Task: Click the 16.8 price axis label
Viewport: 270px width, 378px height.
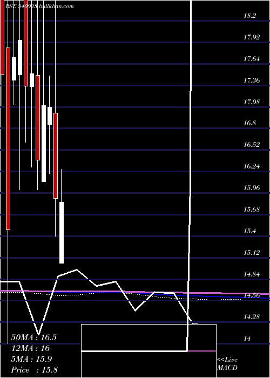Action: tap(249, 123)
